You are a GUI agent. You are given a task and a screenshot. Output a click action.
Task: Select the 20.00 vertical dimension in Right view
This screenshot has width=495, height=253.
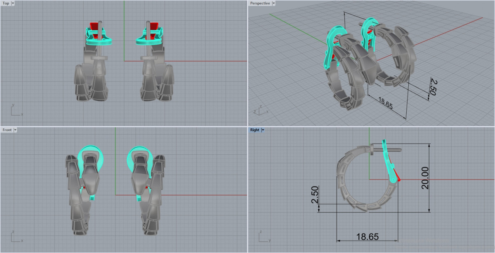(424, 178)
